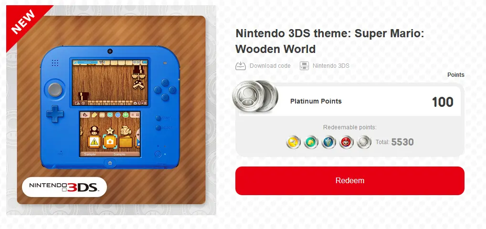Click the Nintendo 3DS logo badge
The image size is (486, 229).
point(64,187)
